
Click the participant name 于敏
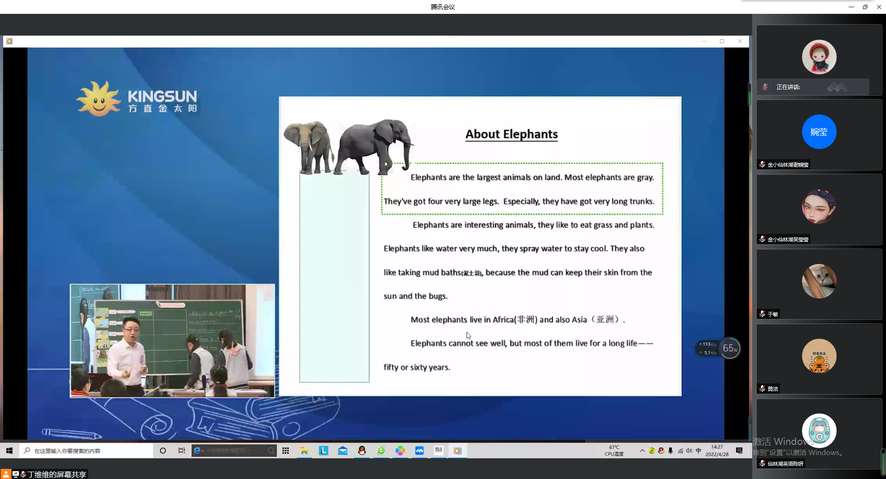[773, 314]
